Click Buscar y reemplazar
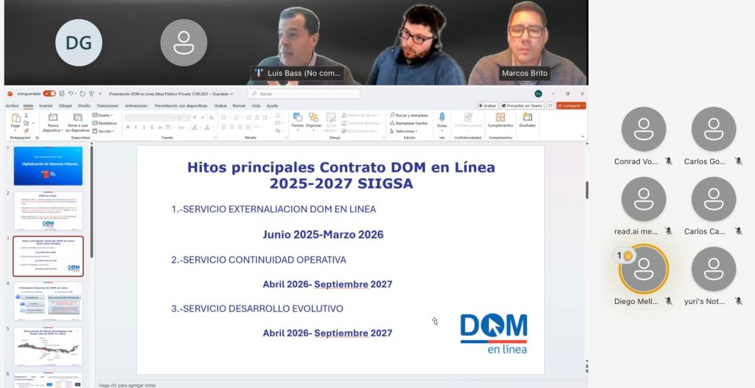This screenshot has height=388, width=755. [409, 116]
